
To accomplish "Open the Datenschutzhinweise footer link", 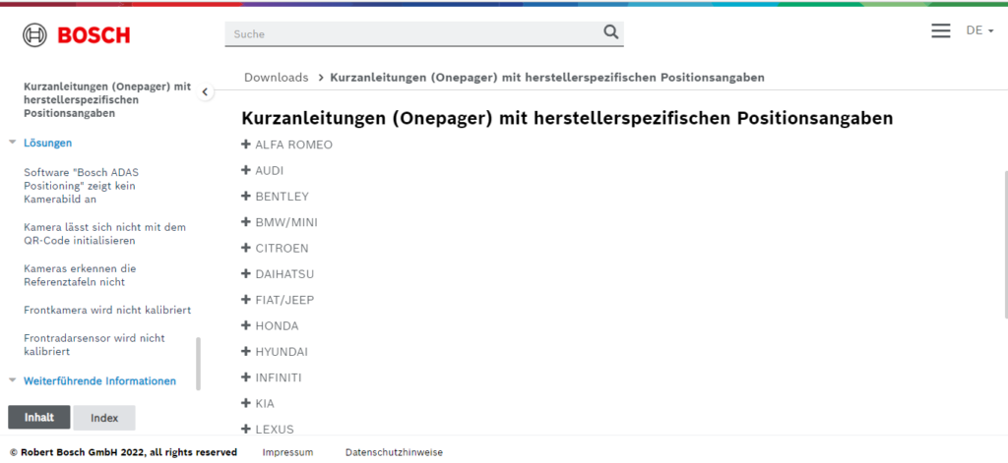I will (394, 452).
